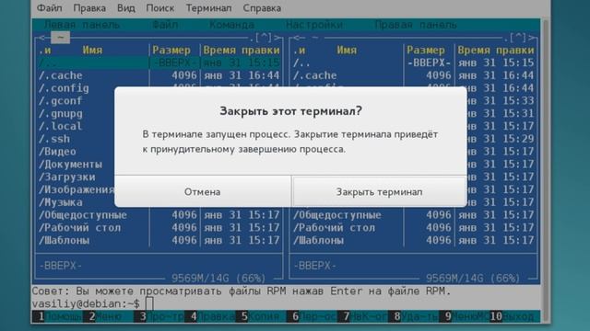Select /.. entry in right panel
The height and width of the screenshot is (331, 590).
[x=301, y=63]
